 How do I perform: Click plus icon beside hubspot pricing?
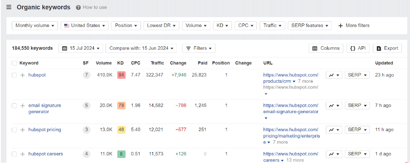(x=23, y=130)
